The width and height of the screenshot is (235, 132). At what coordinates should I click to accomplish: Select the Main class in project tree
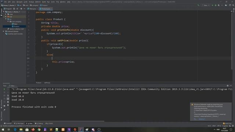pos(15,24)
